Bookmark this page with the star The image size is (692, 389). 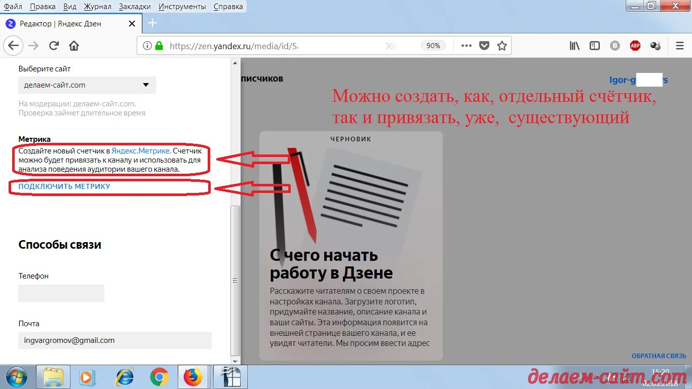[x=502, y=46]
